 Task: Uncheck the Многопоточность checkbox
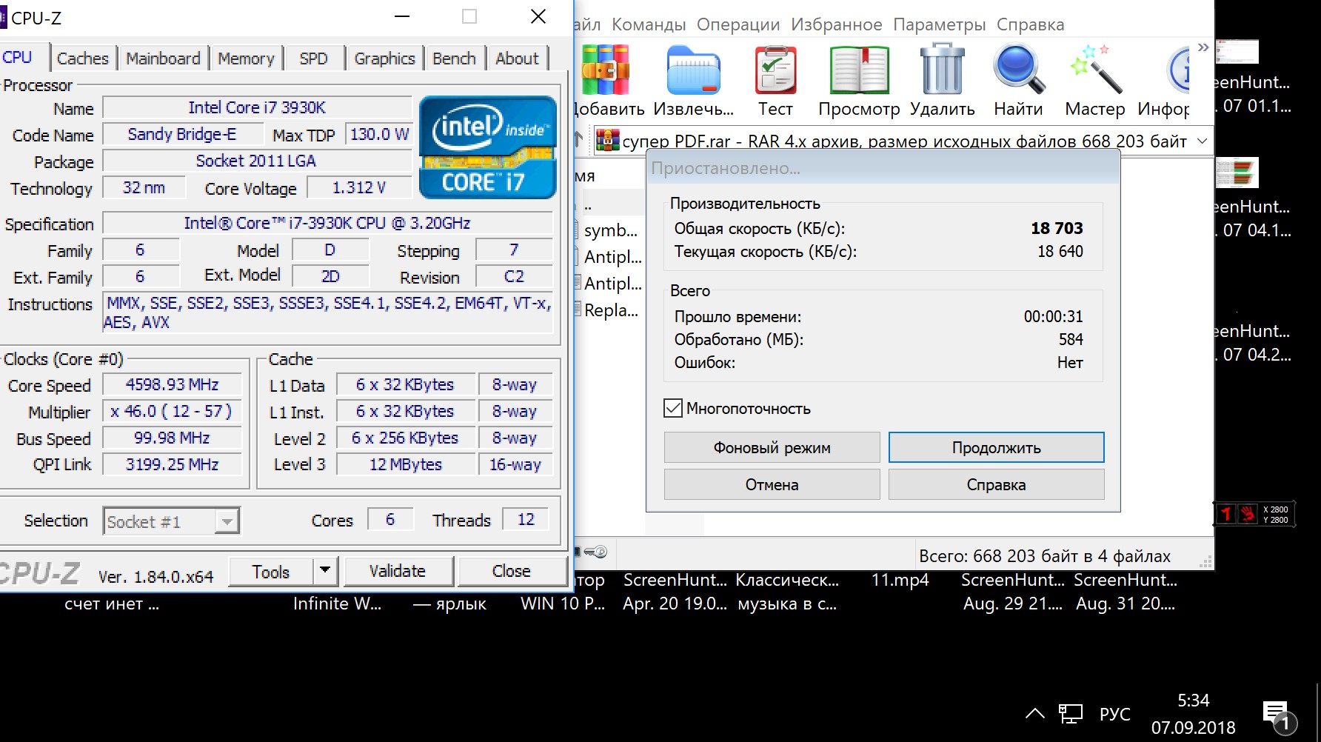point(673,408)
